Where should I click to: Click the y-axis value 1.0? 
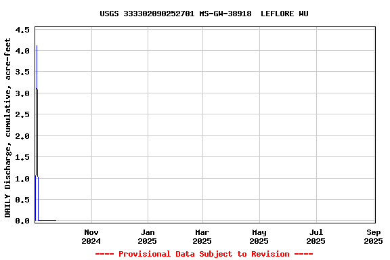coord(22,179)
